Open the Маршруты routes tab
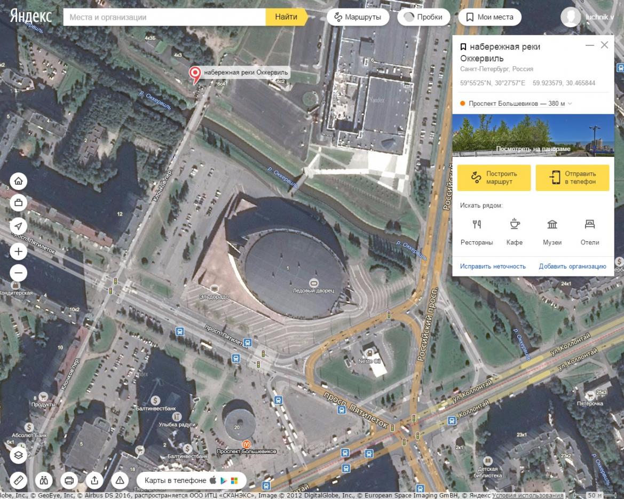 pyautogui.click(x=358, y=17)
